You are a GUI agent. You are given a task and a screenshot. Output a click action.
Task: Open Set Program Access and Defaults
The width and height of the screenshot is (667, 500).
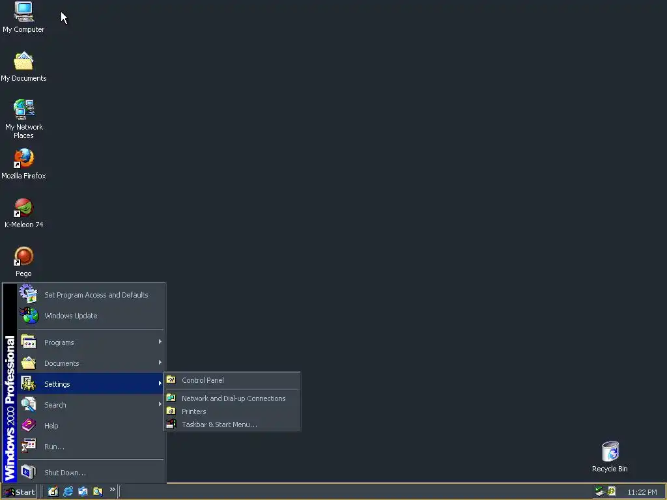(x=91, y=295)
